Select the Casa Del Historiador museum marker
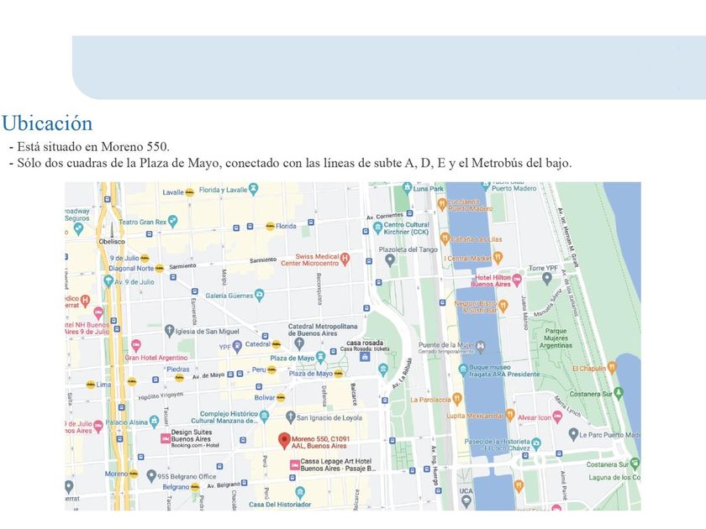This screenshot has height=529, width=706. pyautogui.click(x=300, y=493)
